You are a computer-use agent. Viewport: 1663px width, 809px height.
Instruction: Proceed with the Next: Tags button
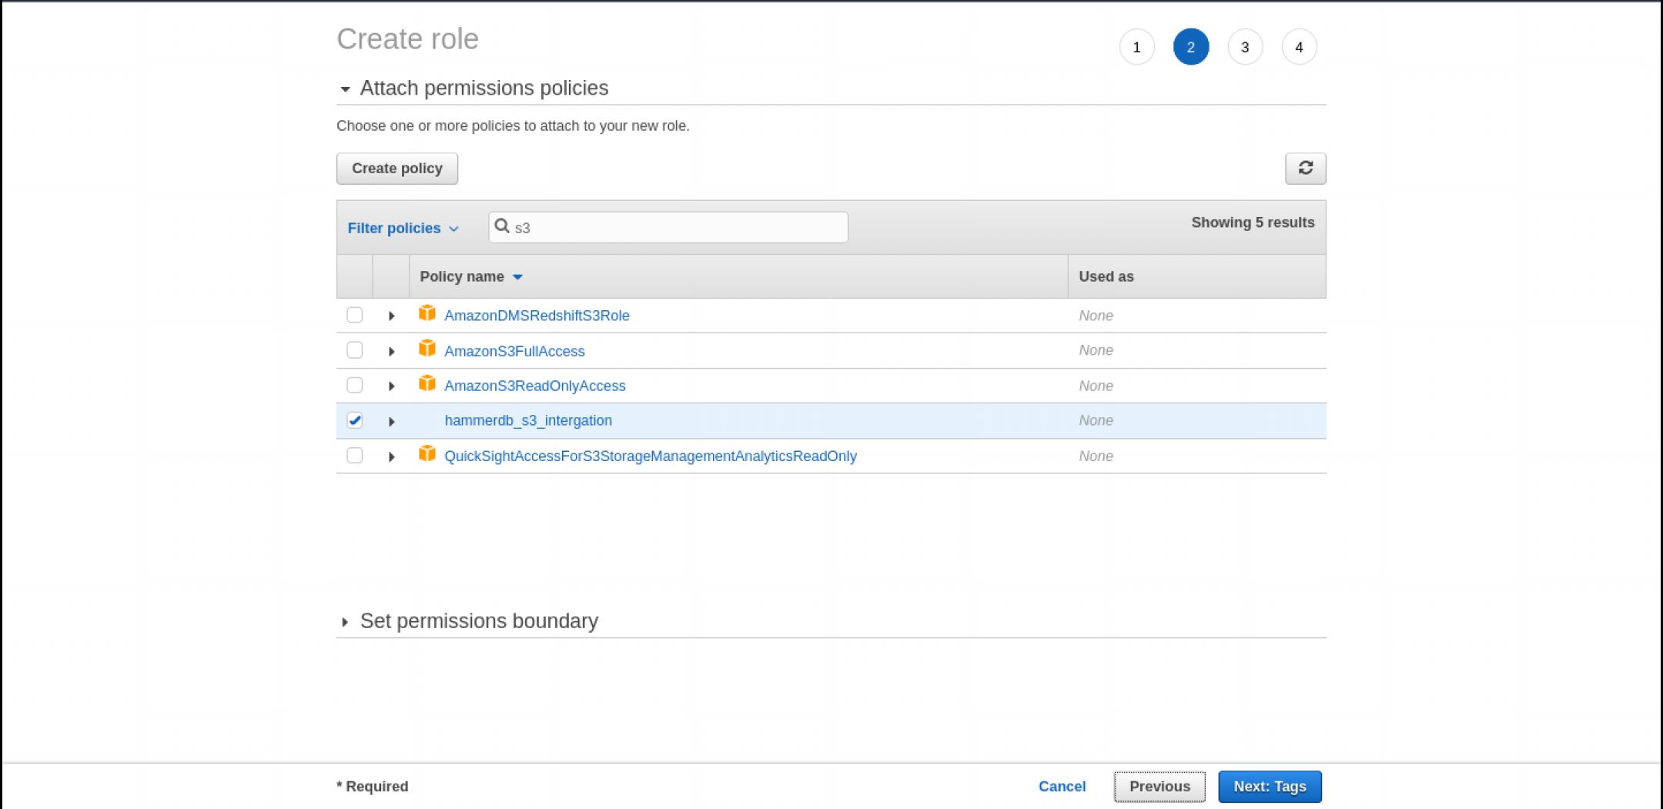point(1269,786)
